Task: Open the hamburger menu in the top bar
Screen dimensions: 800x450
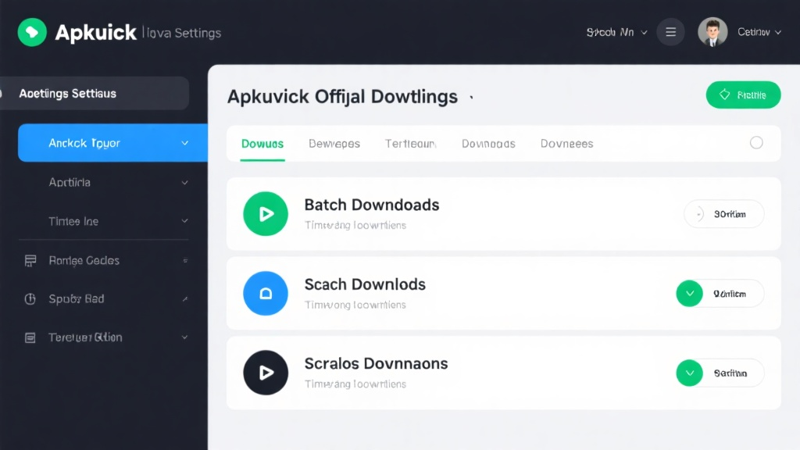Action: (x=670, y=32)
